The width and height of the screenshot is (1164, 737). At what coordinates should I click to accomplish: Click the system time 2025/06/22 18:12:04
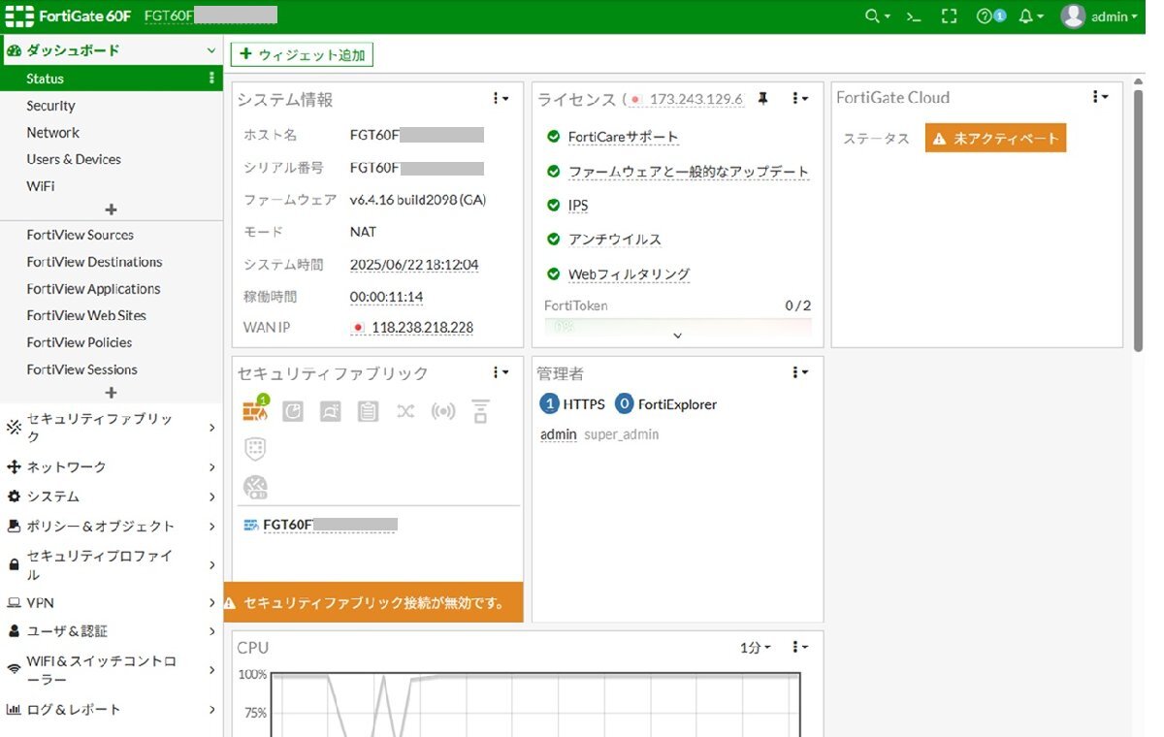click(x=414, y=265)
